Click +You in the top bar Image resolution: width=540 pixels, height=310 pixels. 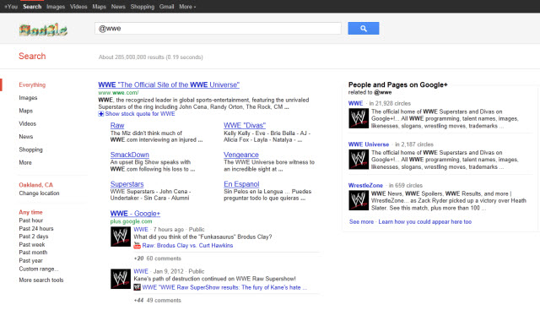pyautogui.click(x=11, y=7)
